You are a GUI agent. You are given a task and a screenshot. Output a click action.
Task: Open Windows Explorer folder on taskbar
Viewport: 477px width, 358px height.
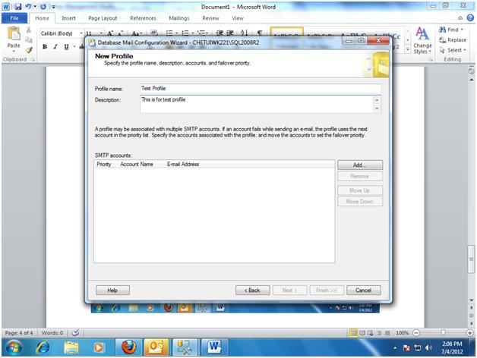coord(71,347)
